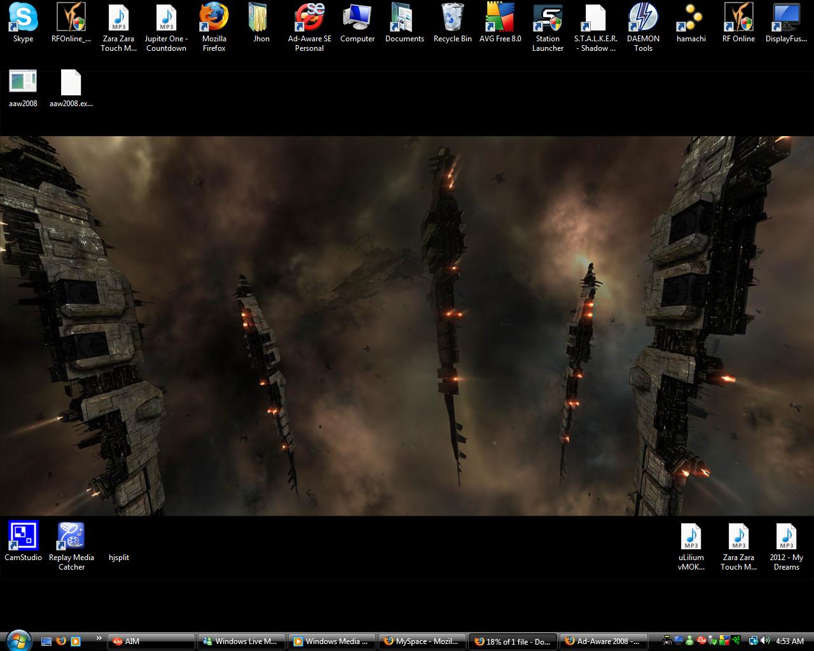Select the aaw2008 application icon
Screen dimensions: 814x651
pos(23,88)
